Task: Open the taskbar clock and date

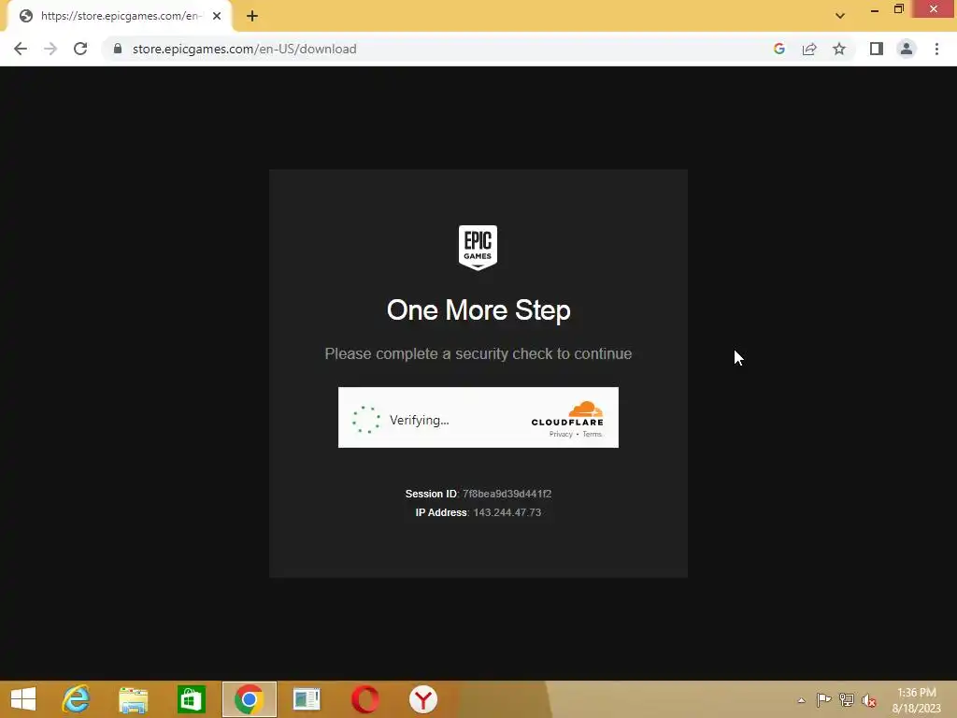Action: point(917,700)
